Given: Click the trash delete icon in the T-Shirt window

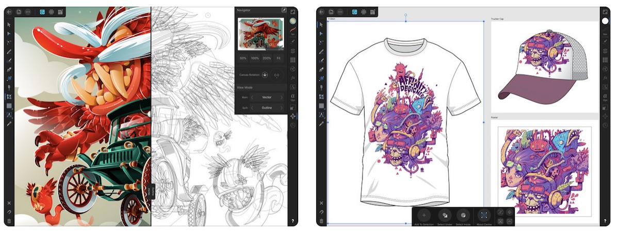Looking at the screenshot, I should tap(321, 221).
